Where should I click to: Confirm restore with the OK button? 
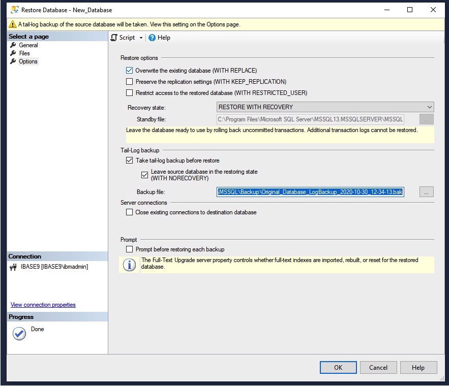pos(338,367)
